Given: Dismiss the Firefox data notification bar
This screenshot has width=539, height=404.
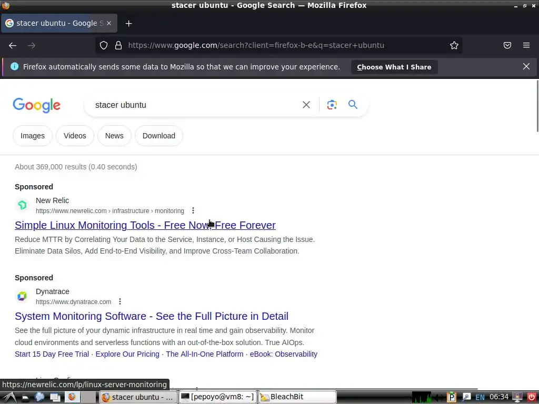Looking at the screenshot, I should coord(526,67).
